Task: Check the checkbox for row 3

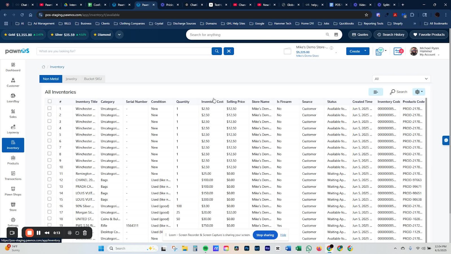Action: pos(50,121)
